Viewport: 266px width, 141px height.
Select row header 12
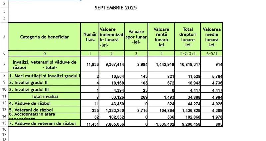click(x=4, y=103)
